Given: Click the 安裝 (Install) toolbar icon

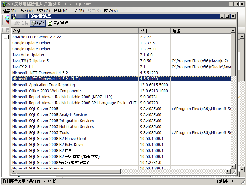Looking at the screenshot, I should tap(17, 23).
